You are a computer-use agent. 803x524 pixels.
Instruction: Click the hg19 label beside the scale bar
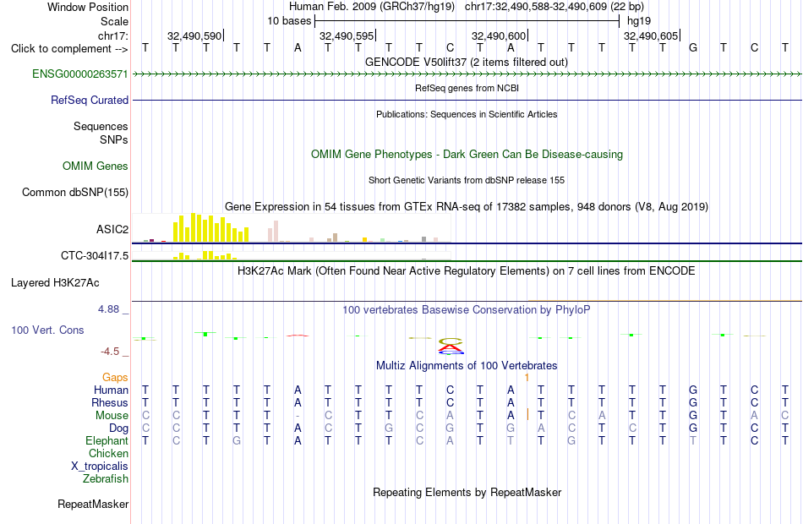(x=639, y=21)
